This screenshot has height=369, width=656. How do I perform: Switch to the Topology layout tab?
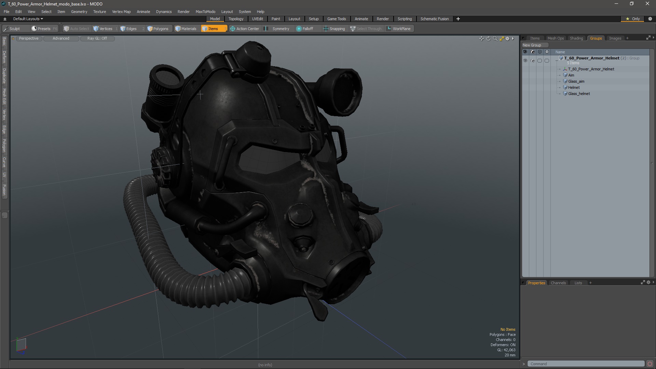tap(236, 19)
